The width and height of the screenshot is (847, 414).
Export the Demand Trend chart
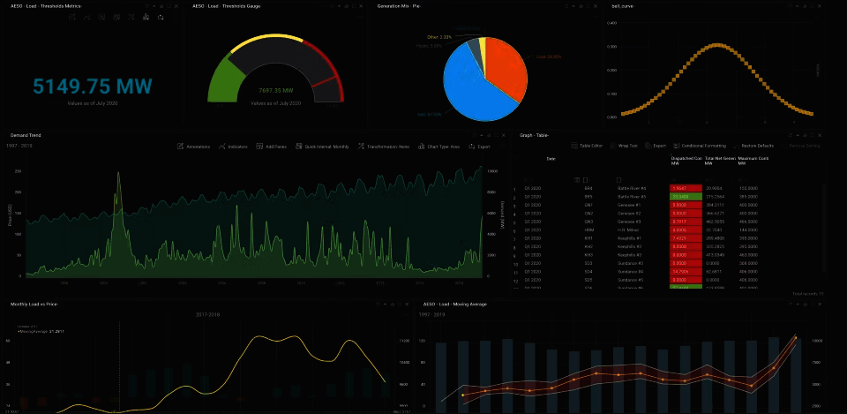tap(479, 147)
